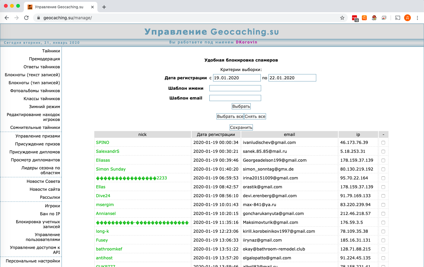This screenshot has width=424, height=267.
Task: Open Премодерация in the left sidebar
Action: [44, 59]
